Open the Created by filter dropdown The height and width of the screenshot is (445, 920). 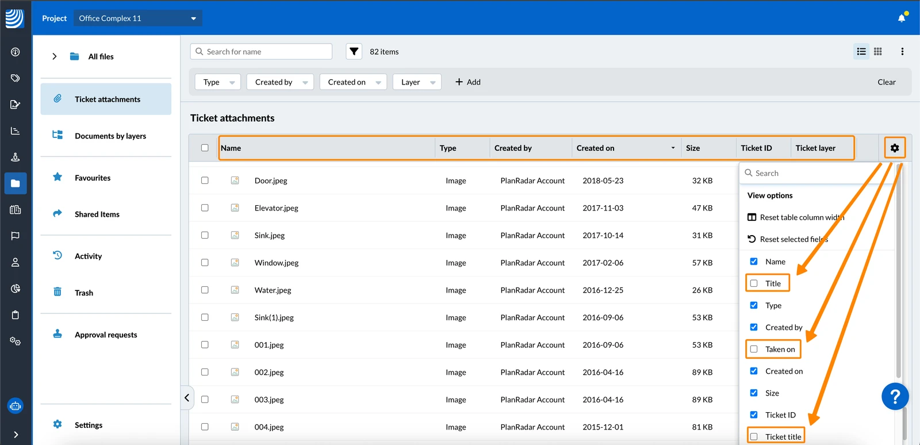click(x=281, y=82)
